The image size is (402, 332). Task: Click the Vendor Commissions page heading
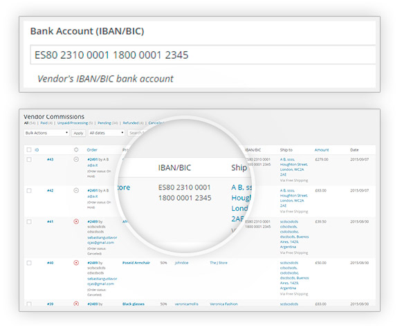[x=54, y=117]
